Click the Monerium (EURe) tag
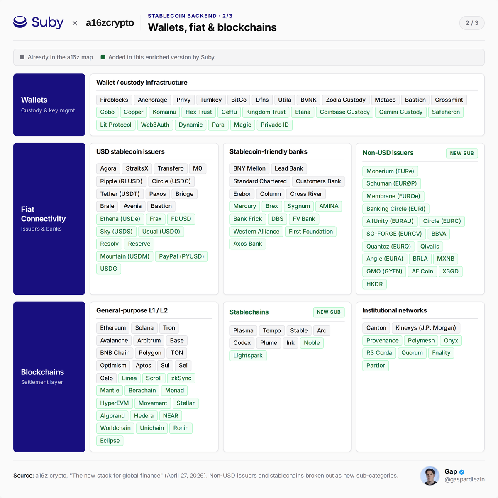This screenshot has width=498, height=498. 390,171
